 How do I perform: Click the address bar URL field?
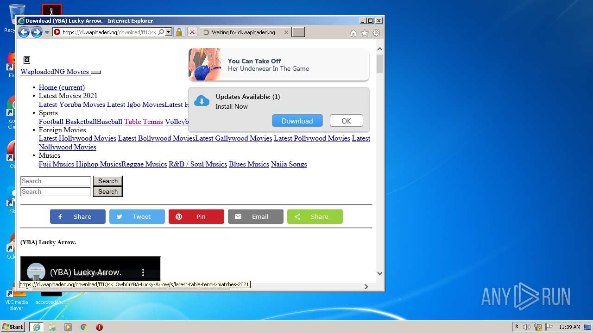click(109, 32)
